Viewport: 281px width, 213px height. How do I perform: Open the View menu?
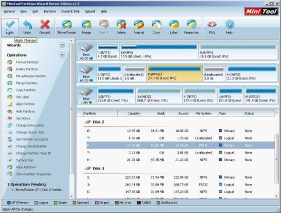[24, 11]
